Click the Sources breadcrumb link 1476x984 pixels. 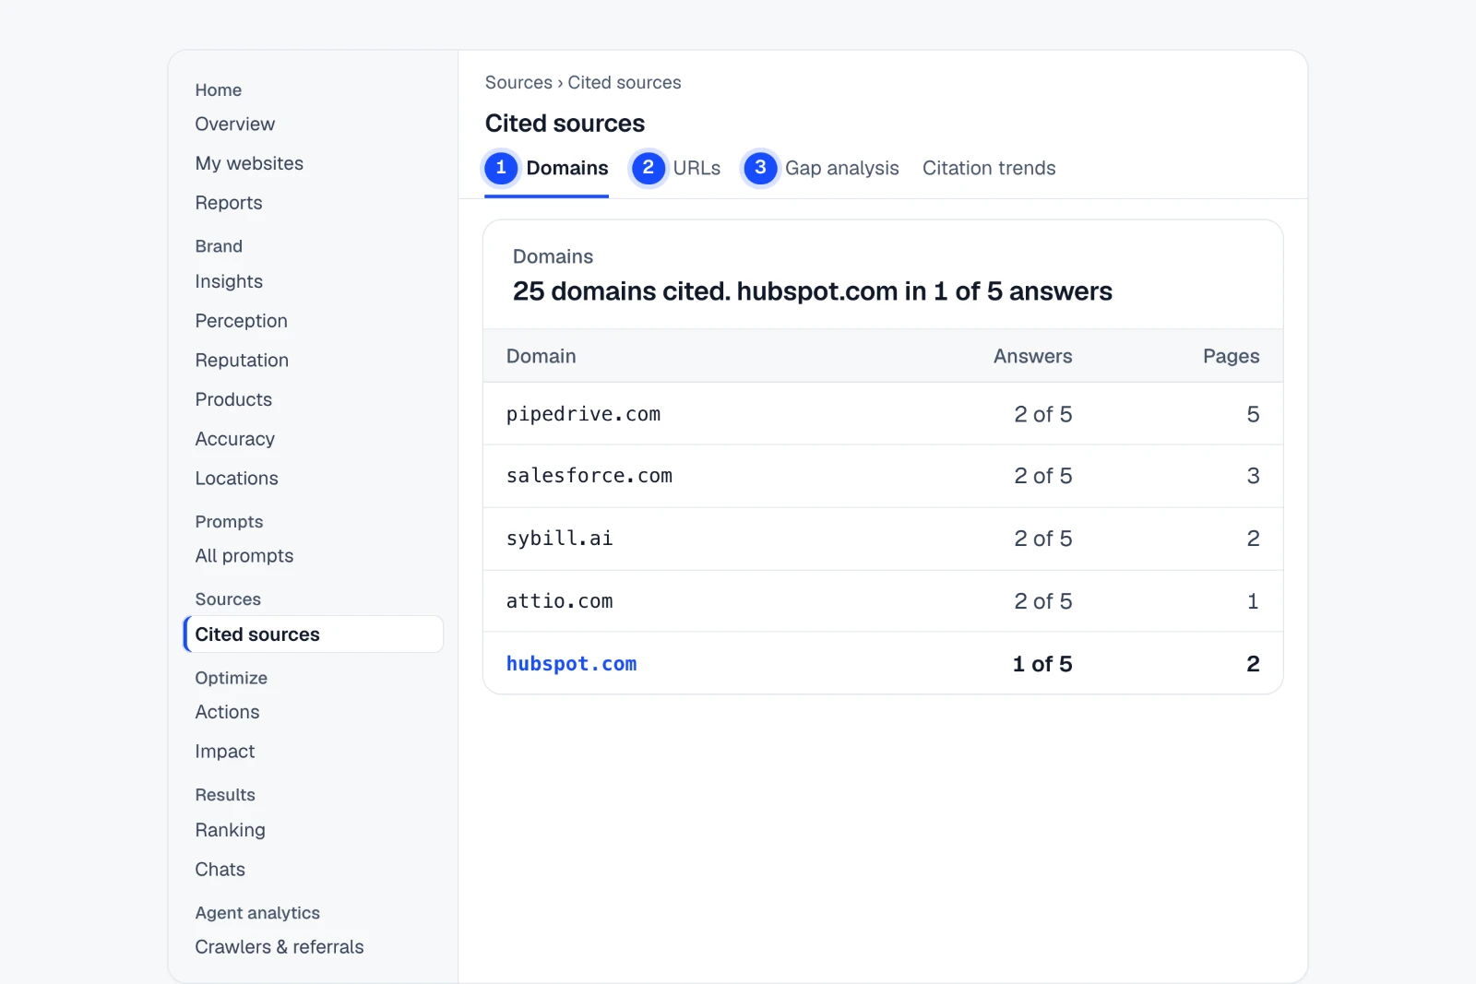click(x=518, y=83)
